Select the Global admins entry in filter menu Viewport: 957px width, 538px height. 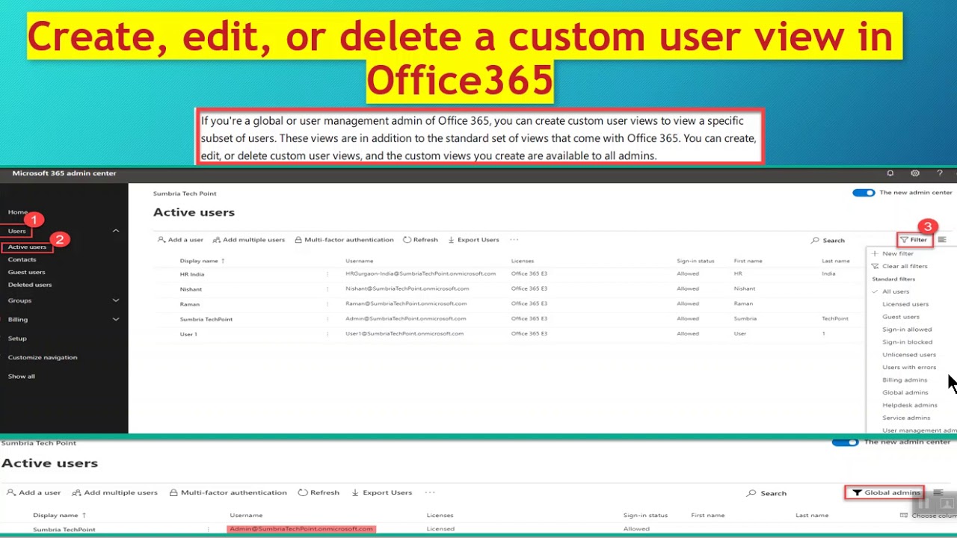[x=905, y=393]
